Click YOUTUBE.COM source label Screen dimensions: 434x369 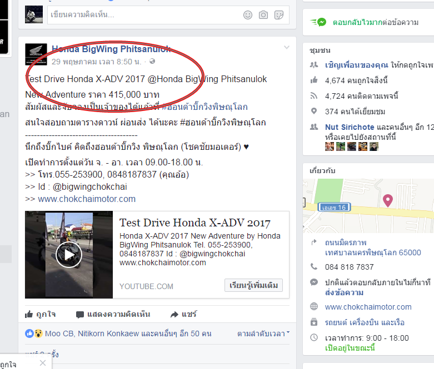coord(146,286)
